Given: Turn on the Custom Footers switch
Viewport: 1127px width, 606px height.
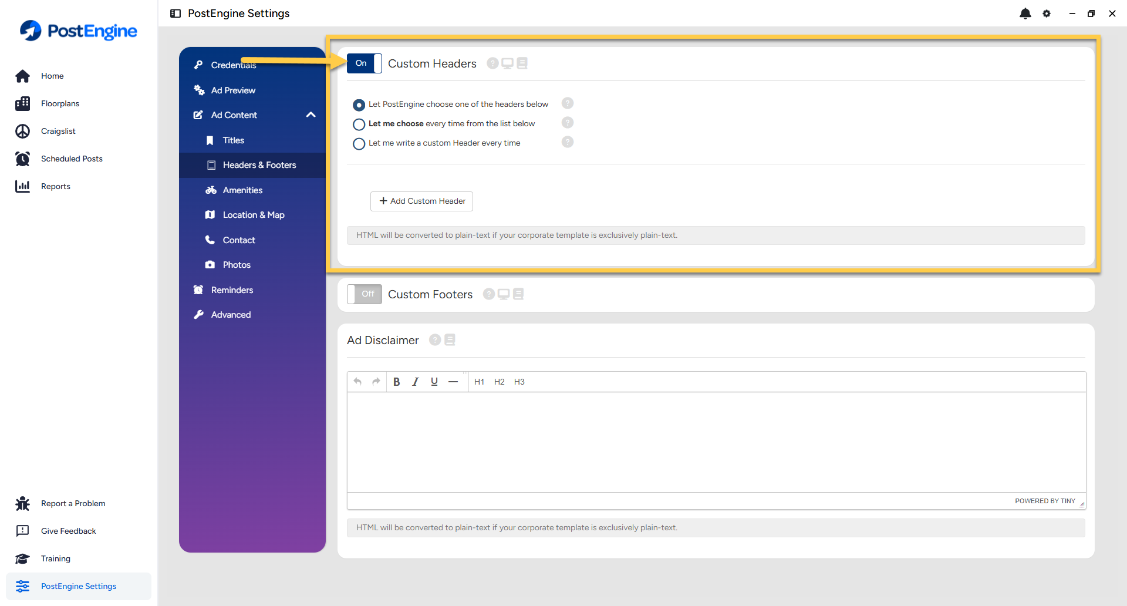Looking at the screenshot, I should point(365,294).
